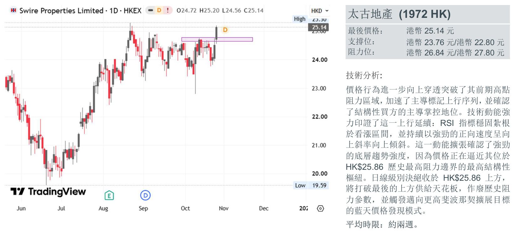Click the 20.00 price axis level
The width and height of the screenshot is (515, 234).
(x=320, y=173)
